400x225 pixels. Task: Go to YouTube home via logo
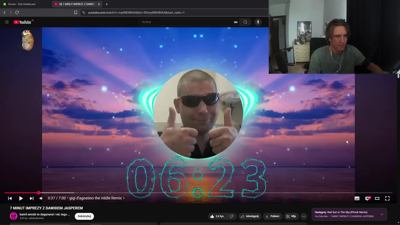point(22,22)
